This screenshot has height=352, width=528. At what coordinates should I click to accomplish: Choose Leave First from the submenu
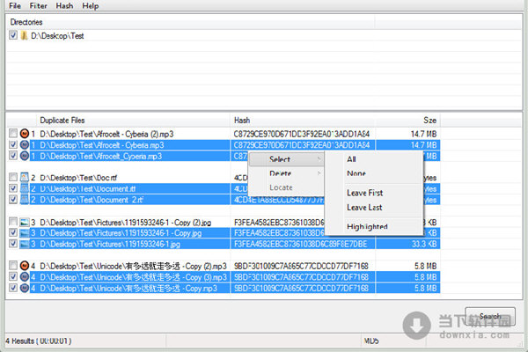coord(365,193)
